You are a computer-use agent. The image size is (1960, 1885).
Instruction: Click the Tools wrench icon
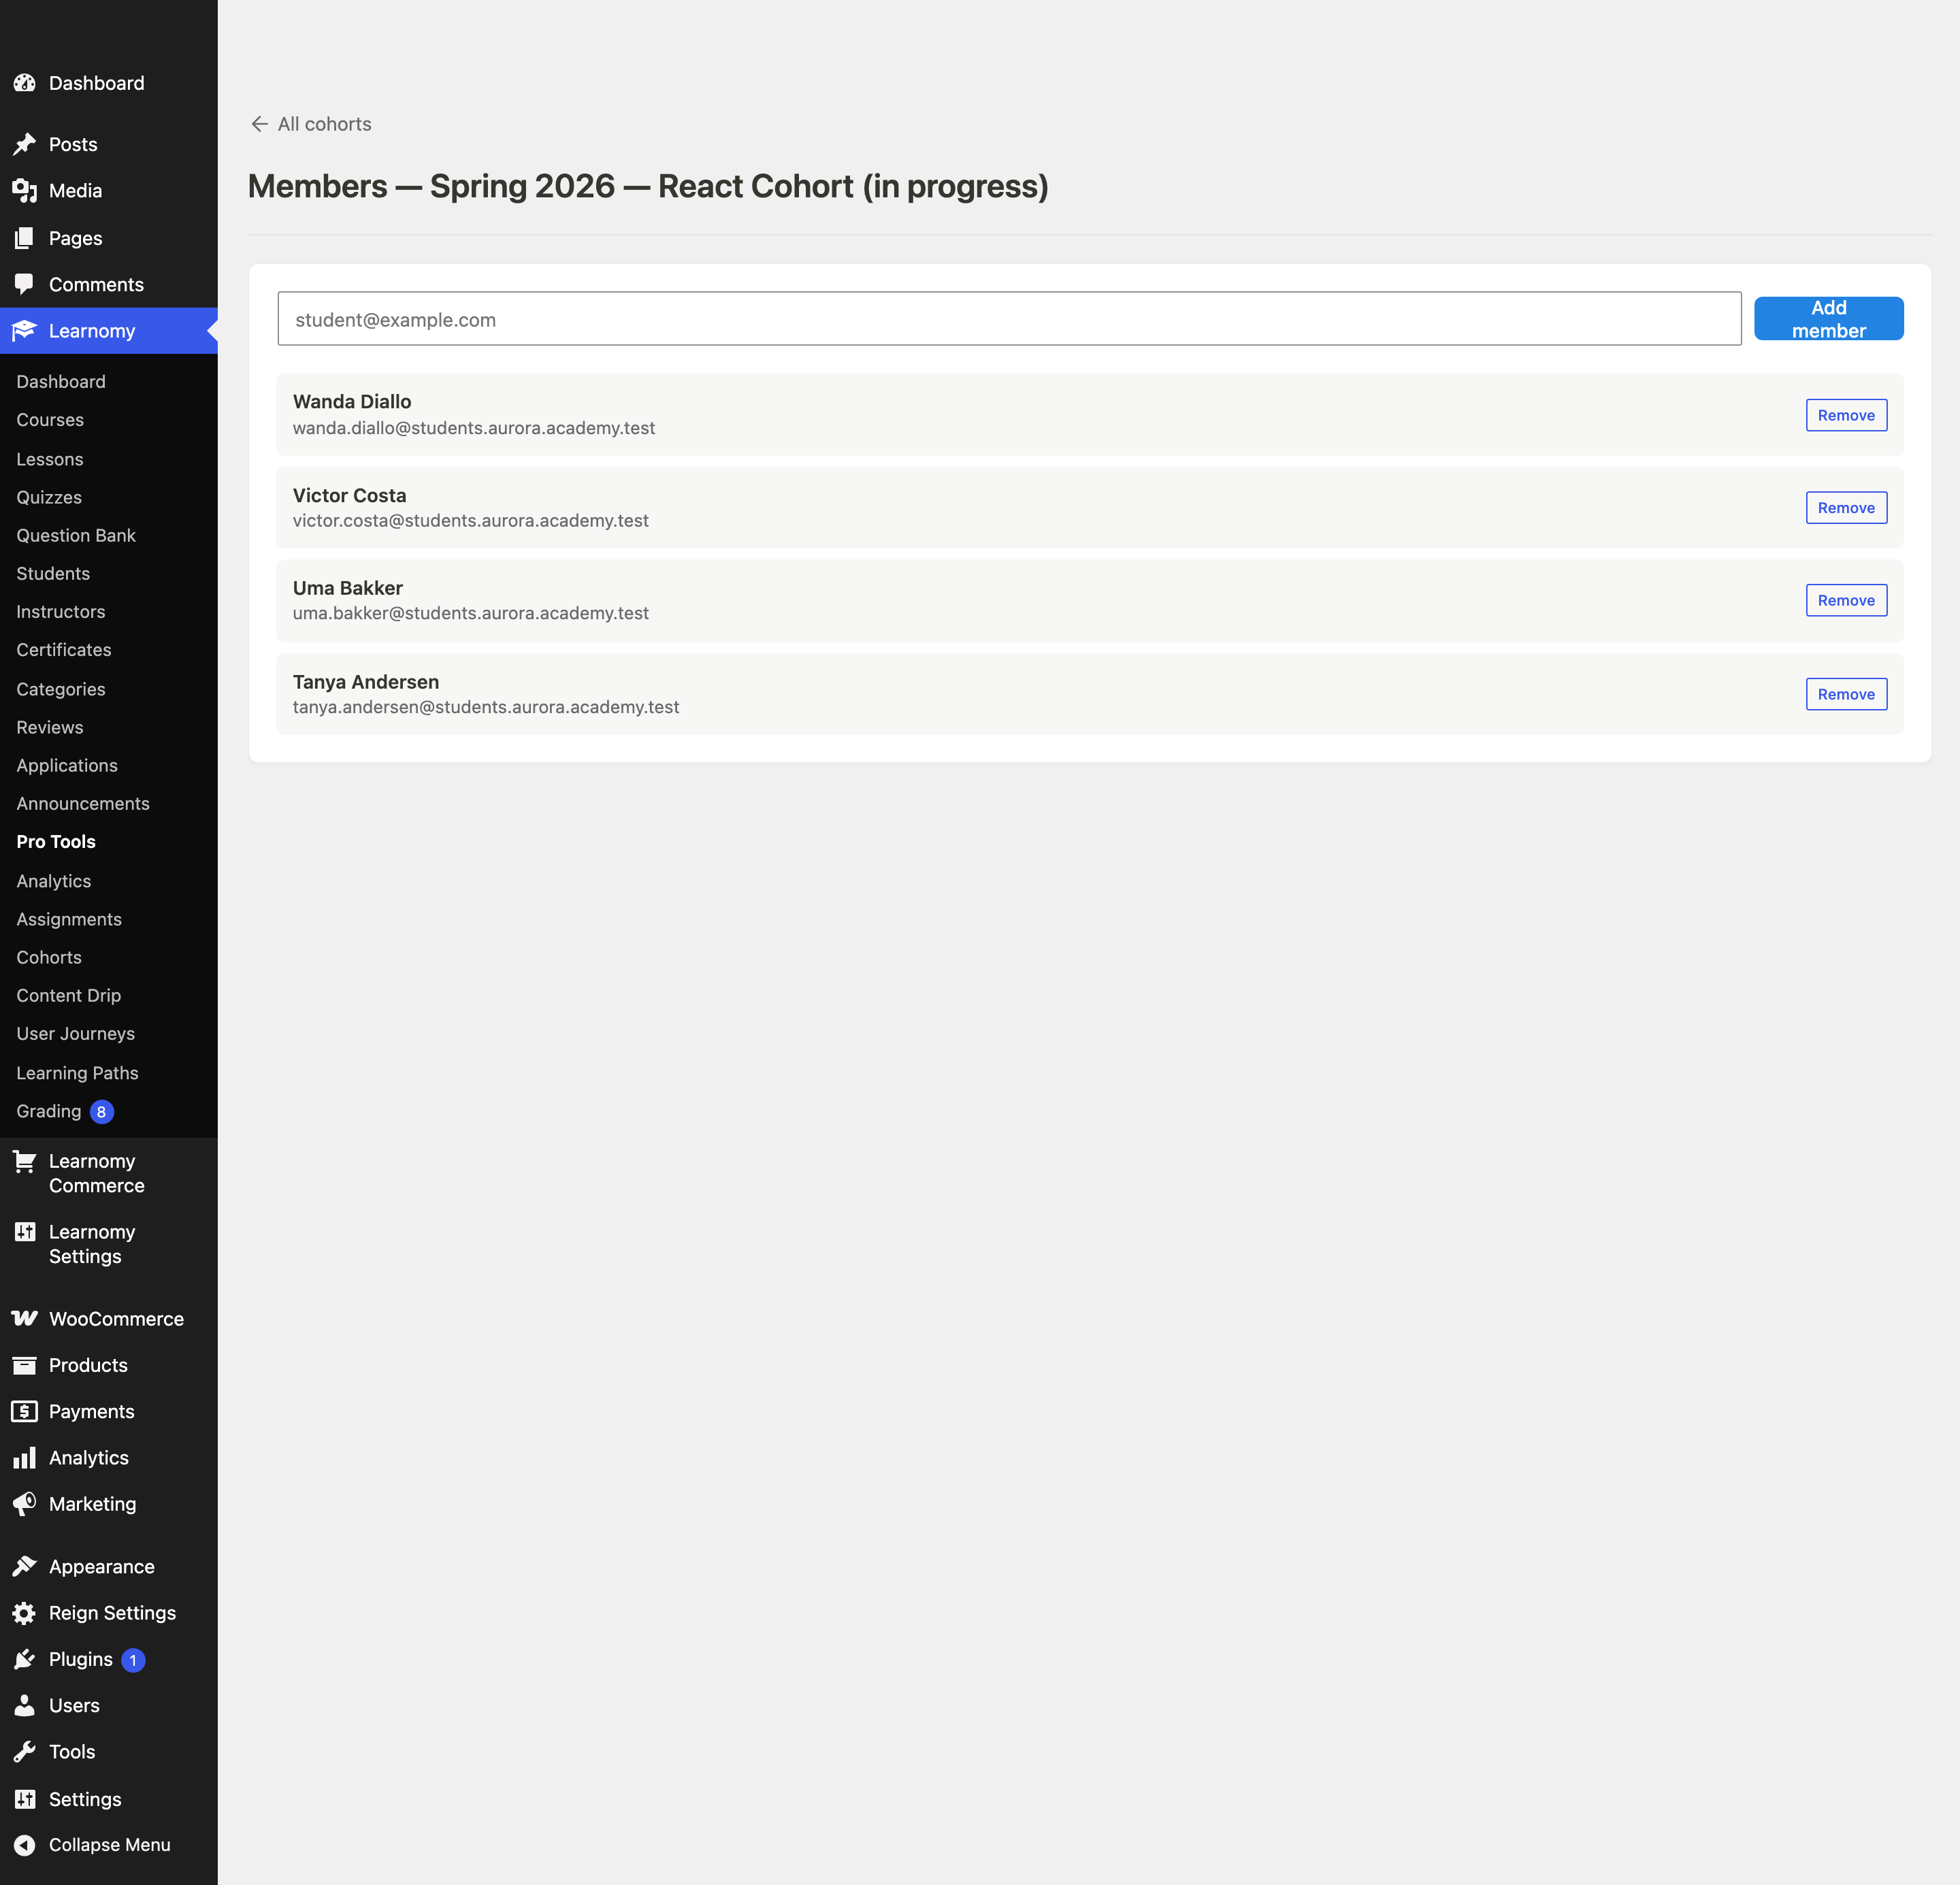[x=25, y=1751]
